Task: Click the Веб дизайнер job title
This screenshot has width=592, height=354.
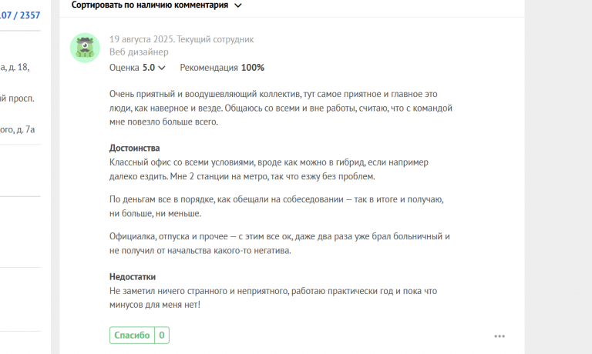Action: 139,52
